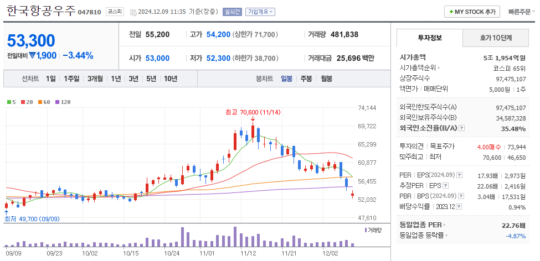Select the 3년 line chart period
540x261 pixels.
click(x=133, y=79)
